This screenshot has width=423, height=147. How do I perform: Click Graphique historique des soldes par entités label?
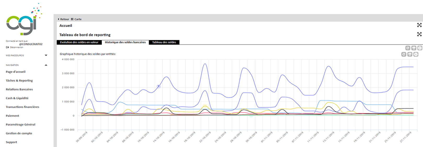[88, 54]
